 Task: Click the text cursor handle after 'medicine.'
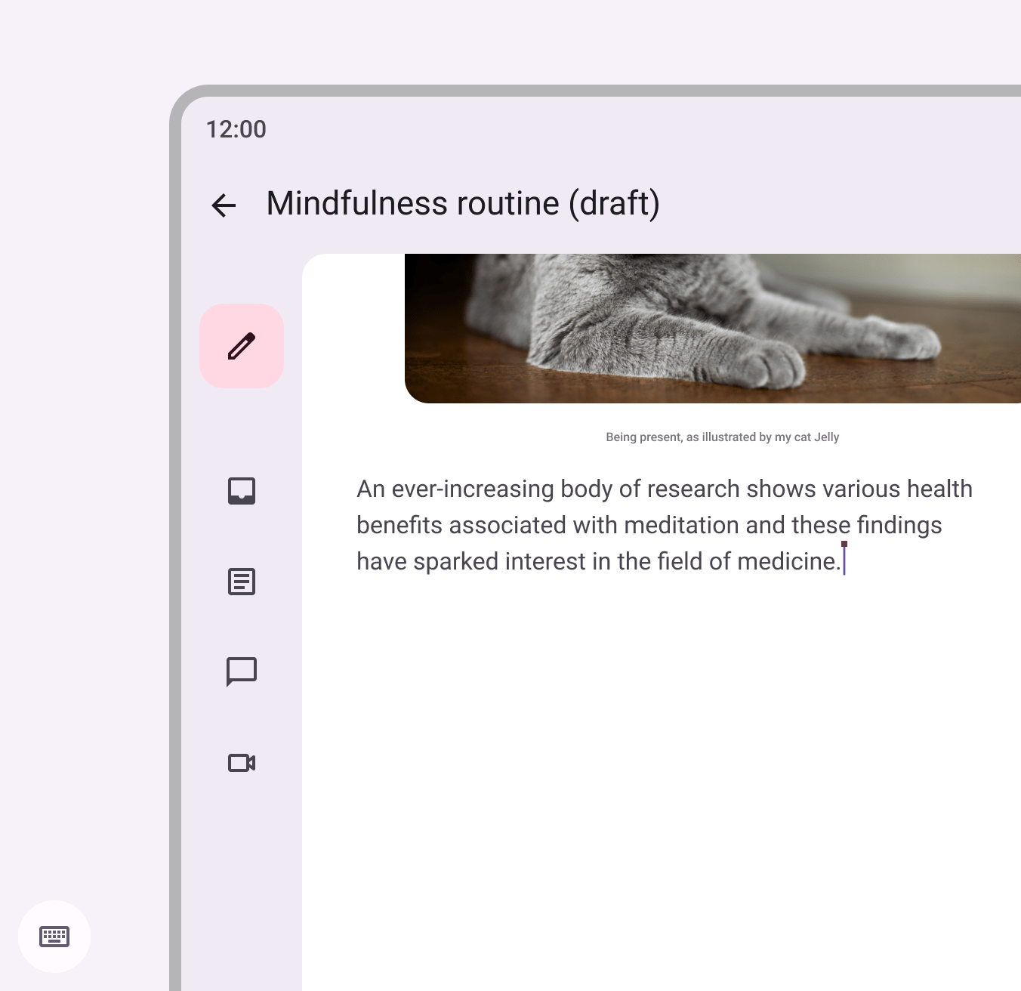(844, 544)
